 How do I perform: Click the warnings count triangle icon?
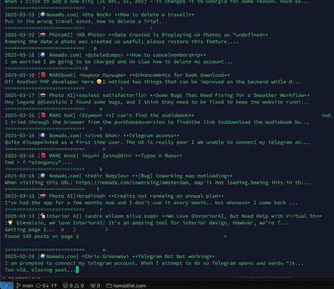[77, 286]
